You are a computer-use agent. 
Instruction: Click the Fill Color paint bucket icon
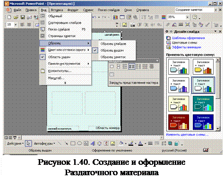click(x=121, y=144)
